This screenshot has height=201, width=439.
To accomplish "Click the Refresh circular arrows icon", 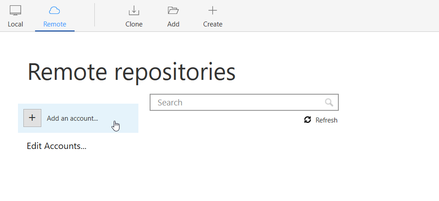I will (x=307, y=120).
